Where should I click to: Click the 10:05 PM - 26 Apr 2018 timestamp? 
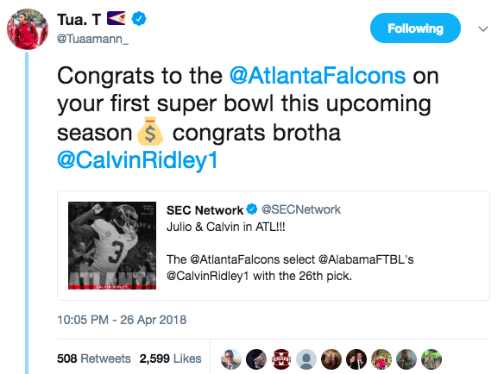pyautogui.click(x=122, y=320)
